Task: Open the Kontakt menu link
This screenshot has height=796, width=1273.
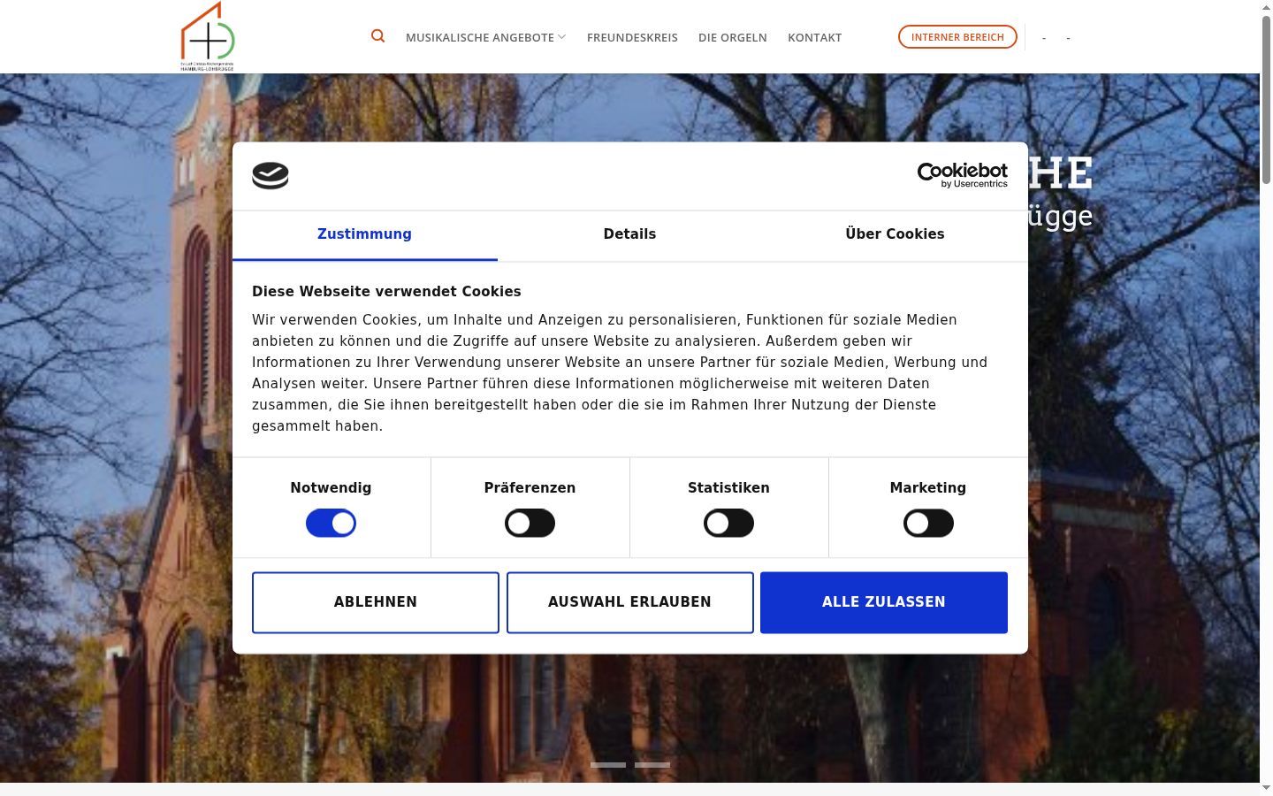Action: point(814,37)
